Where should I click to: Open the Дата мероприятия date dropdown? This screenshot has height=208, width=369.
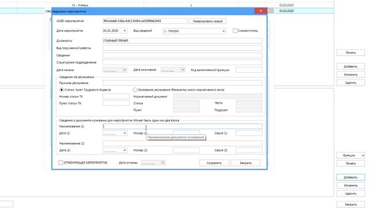(125, 31)
